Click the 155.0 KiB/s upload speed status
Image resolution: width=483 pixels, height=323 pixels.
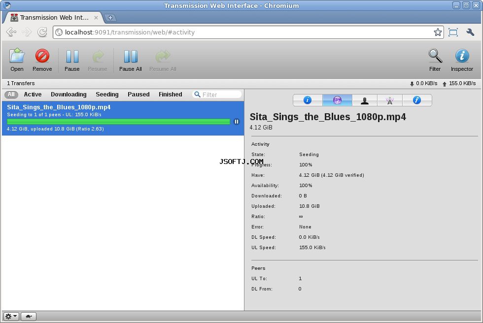point(459,83)
